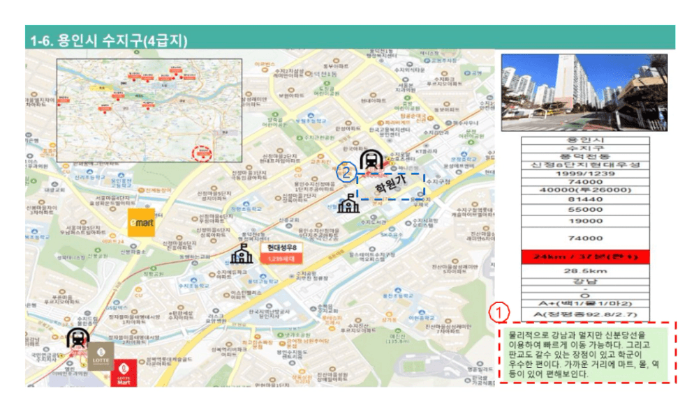Click the A(정평중92.8/2.7) school rating cell
The width and height of the screenshot is (694, 407).
coord(585,314)
